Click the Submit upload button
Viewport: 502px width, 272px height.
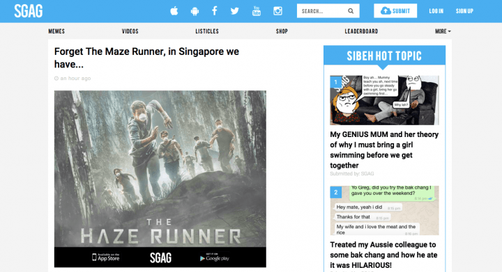click(x=395, y=11)
